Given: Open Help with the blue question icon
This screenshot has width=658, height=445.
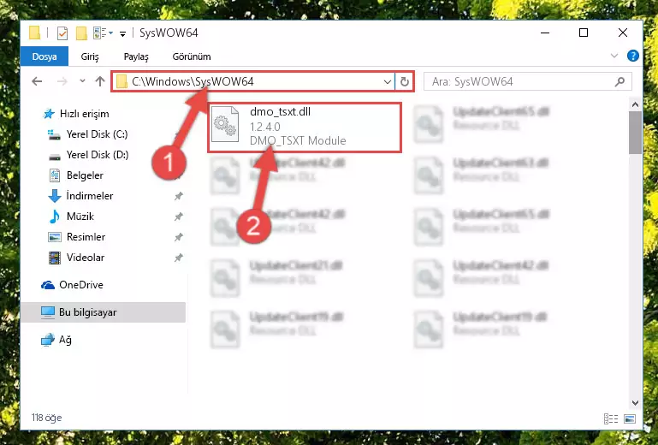Looking at the screenshot, I should tap(633, 56).
